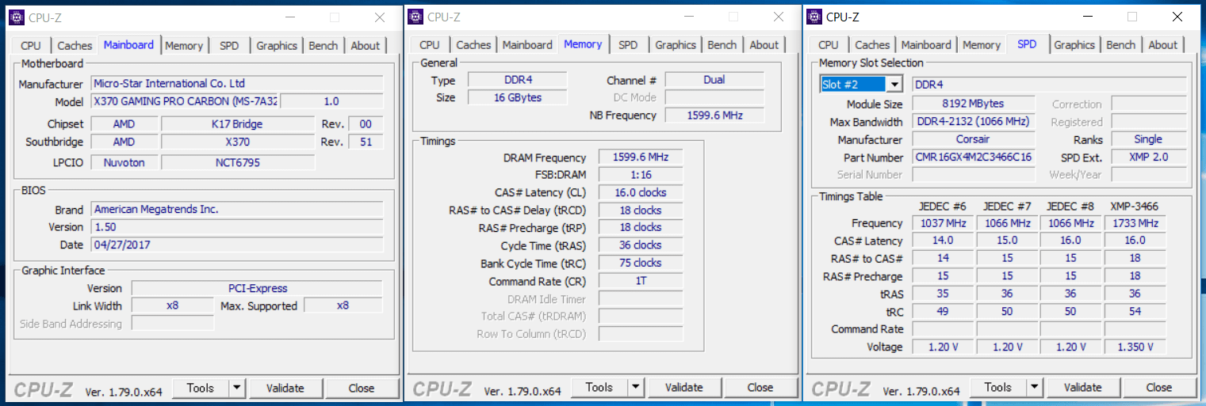Click the Manufacturer field Micro-Star International

[x=237, y=83]
